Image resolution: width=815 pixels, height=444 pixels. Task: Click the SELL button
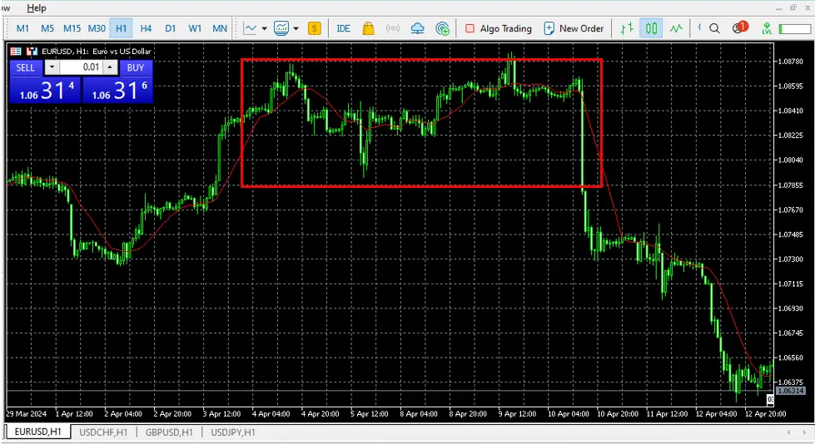coord(25,67)
